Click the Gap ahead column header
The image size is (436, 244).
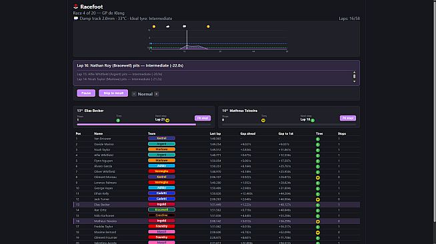(x=248, y=134)
